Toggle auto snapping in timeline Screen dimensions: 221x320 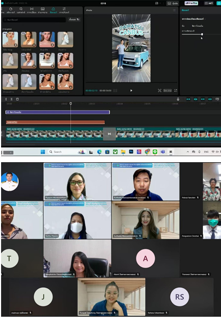pyautogui.click(x=195, y=99)
